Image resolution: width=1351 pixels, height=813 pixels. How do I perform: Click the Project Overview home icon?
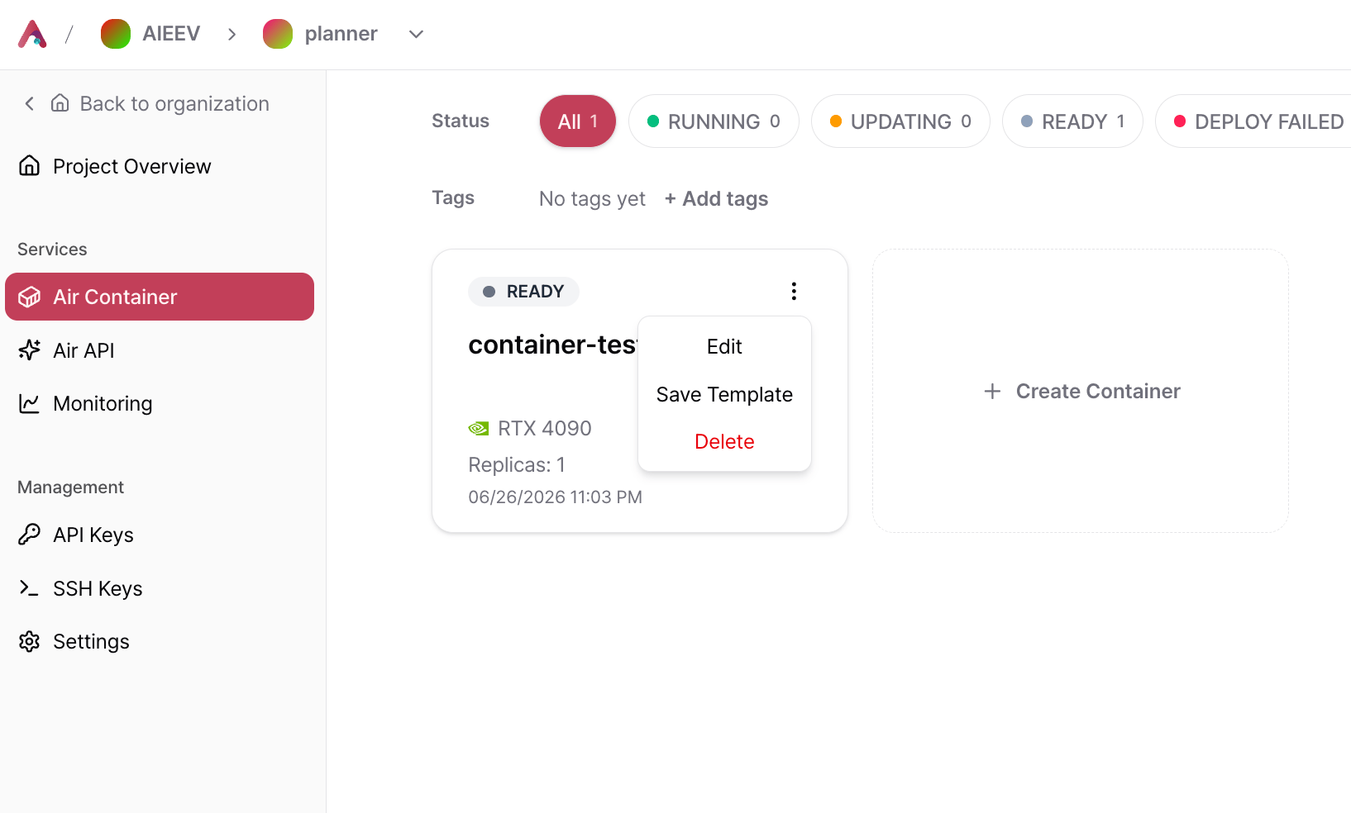[29, 166]
